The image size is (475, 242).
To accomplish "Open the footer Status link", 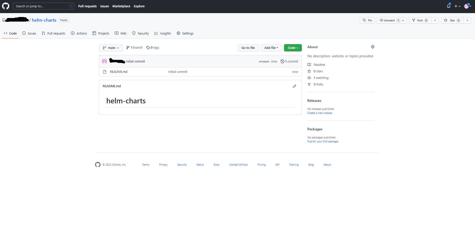I will 200,165.
